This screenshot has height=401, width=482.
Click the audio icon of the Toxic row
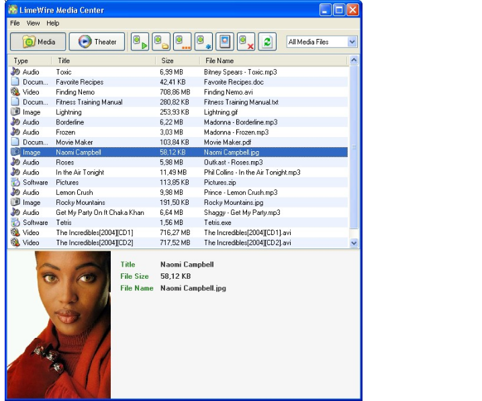pos(15,72)
